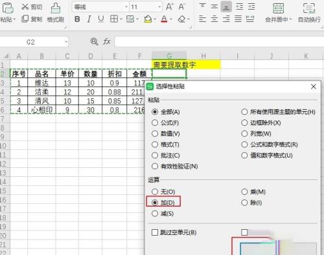The height and width of the screenshot is (255, 324).
Task: Select the 无(O) operation radio button
Action: pyautogui.click(x=155, y=192)
